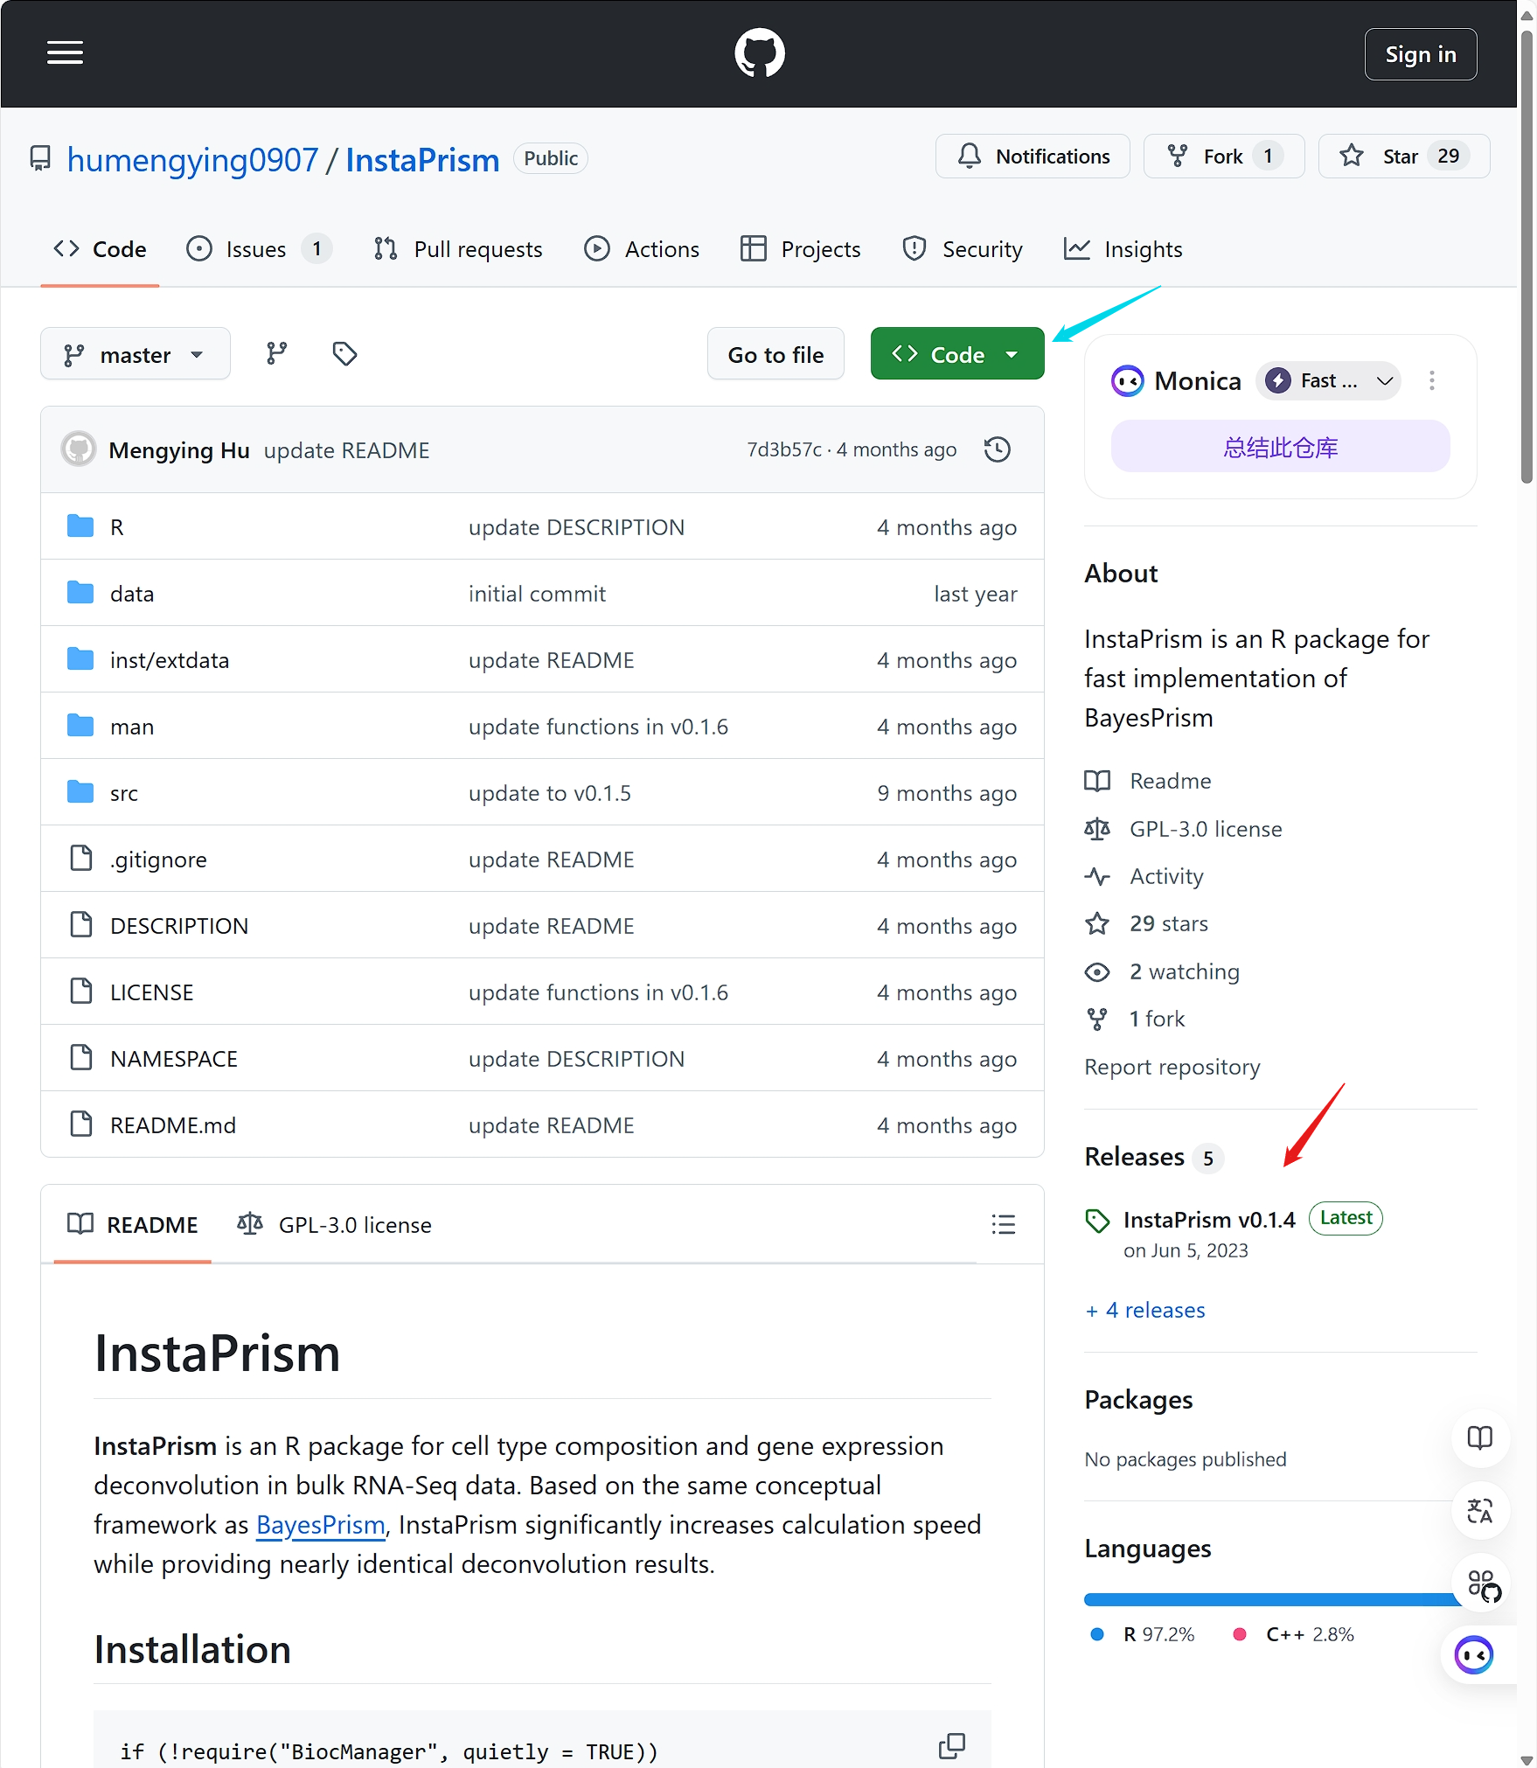The height and width of the screenshot is (1768, 1537).
Task: Open the + 4 releases link
Action: [1144, 1310]
